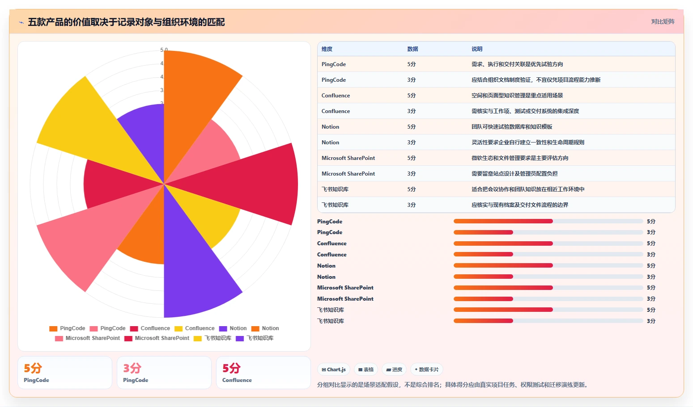Select the row 灵活性要求企业自行建立一致性和生命周期规则

click(x=496, y=143)
